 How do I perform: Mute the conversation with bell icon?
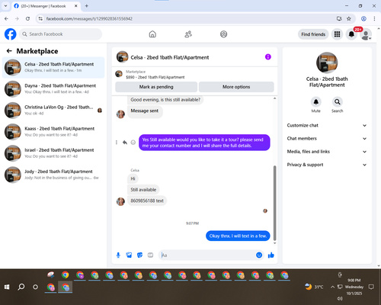[x=316, y=102]
